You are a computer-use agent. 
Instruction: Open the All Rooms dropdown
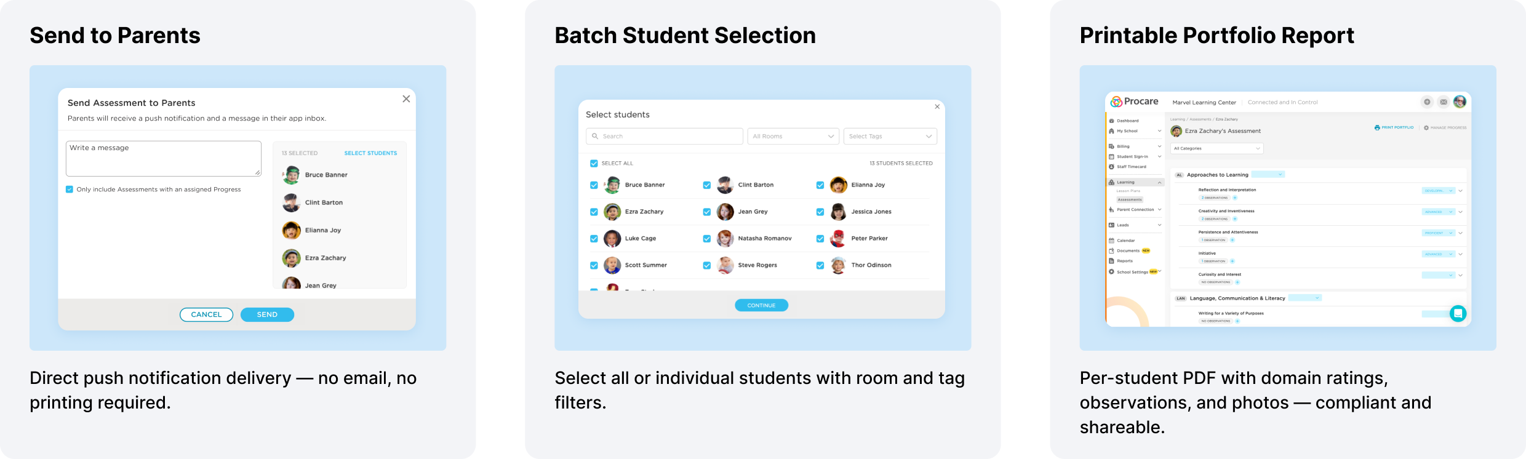point(793,136)
